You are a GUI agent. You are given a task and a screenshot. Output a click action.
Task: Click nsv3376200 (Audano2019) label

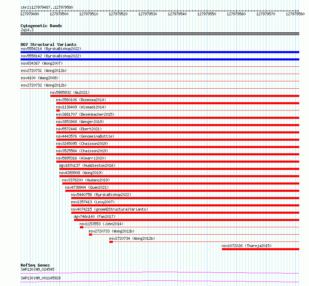click(86, 180)
